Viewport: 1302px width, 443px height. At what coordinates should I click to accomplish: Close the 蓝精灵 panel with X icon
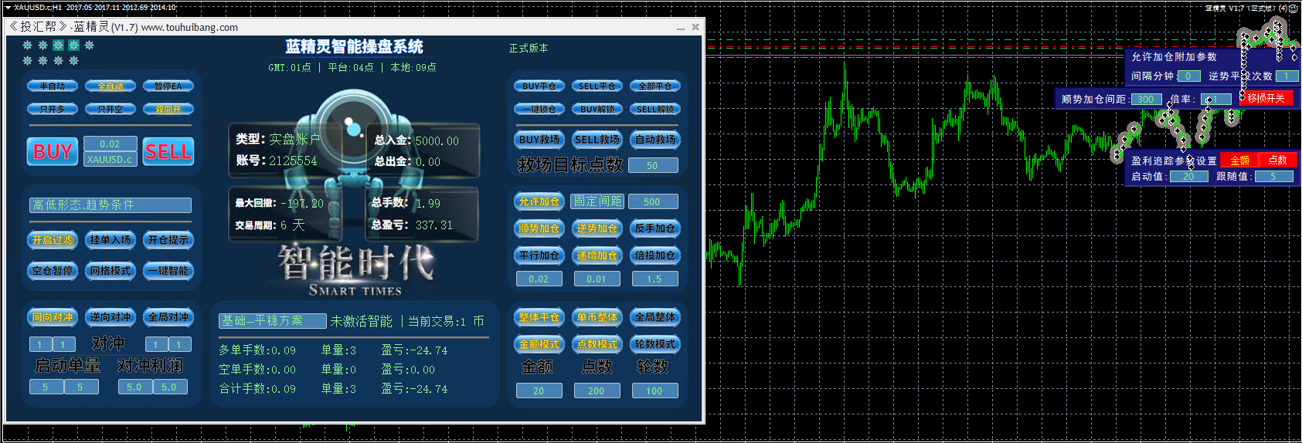click(695, 27)
